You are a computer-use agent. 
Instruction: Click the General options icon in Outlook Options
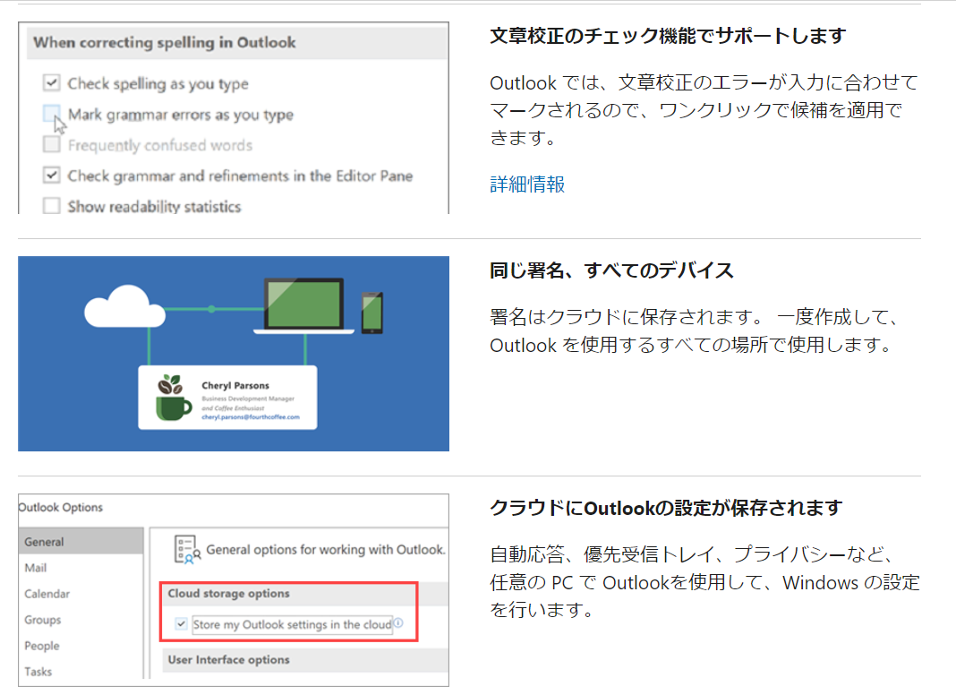(187, 549)
